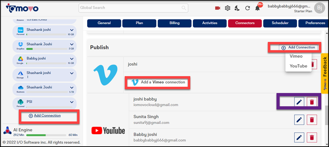The image size is (329, 147).
Task: Click the Box connection icon
Action: [x=20, y=30]
